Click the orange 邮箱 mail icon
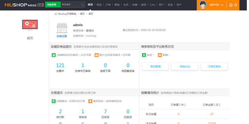Image resolution: width=249 pixels, height=124 pixels. click(160, 55)
